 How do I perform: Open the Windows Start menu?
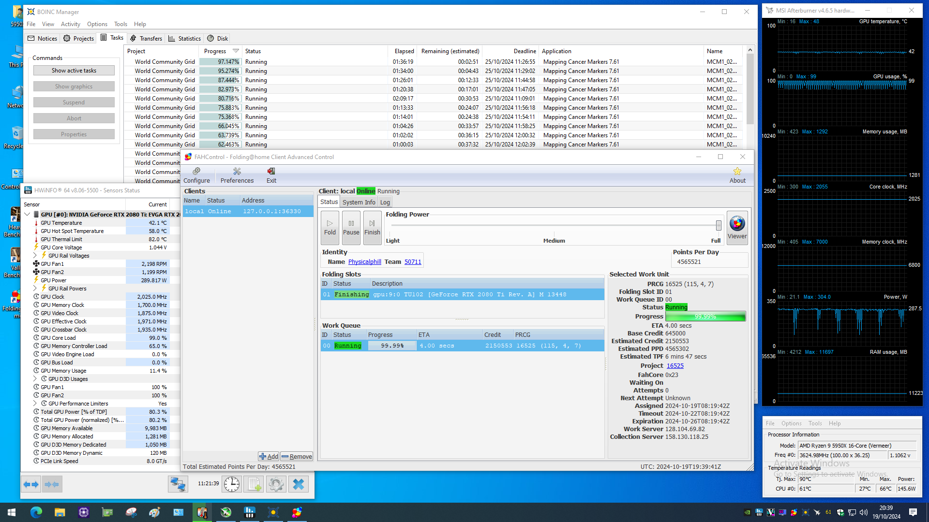click(12, 512)
